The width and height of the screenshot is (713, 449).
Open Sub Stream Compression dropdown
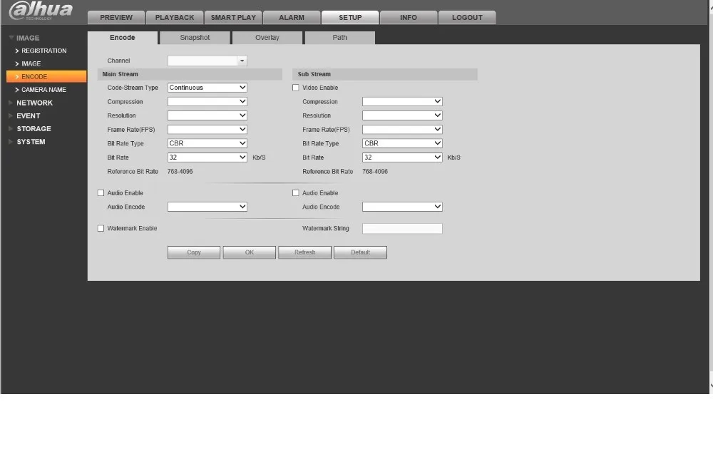pyautogui.click(x=402, y=101)
